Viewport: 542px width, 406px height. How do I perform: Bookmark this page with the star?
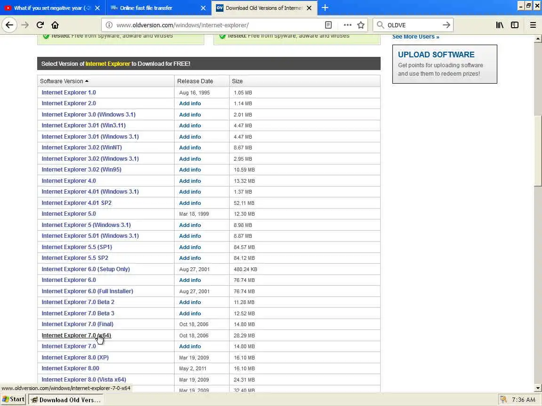pyautogui.click(x=361, y=25)
